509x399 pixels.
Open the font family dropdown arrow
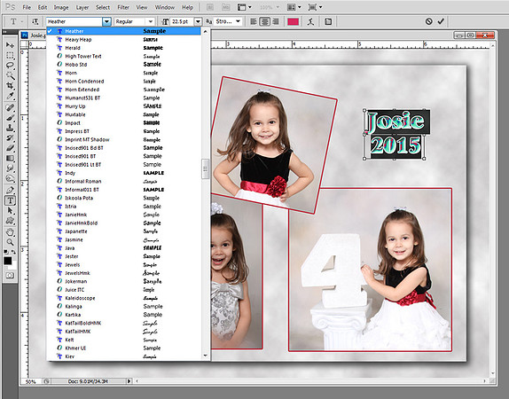click(106, 21)
